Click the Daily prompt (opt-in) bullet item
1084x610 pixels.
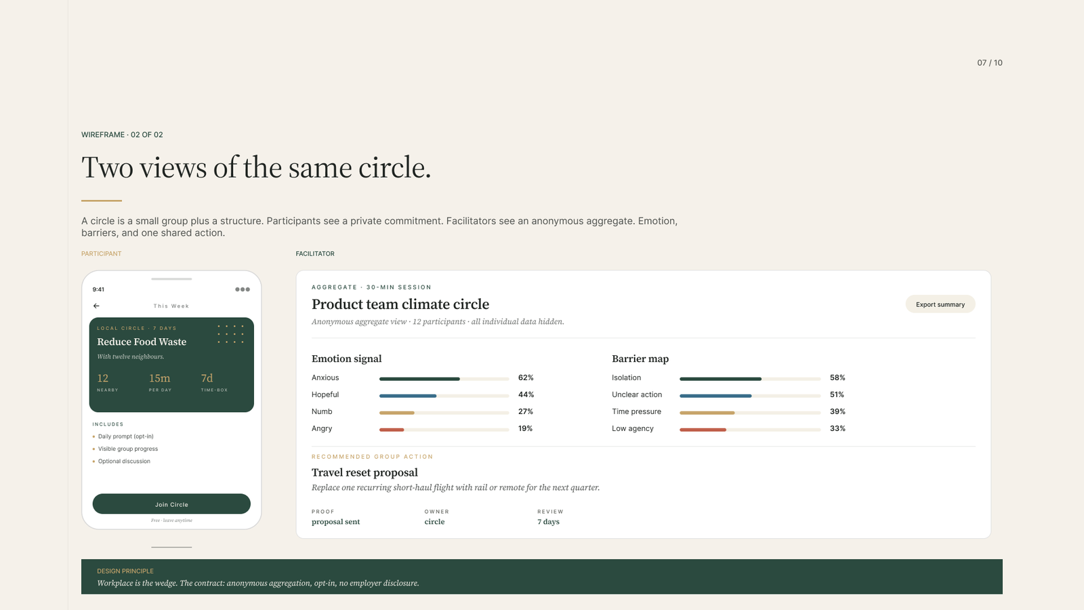[x=123, y=436]
